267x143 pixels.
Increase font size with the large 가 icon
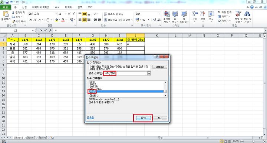[69, 14]
